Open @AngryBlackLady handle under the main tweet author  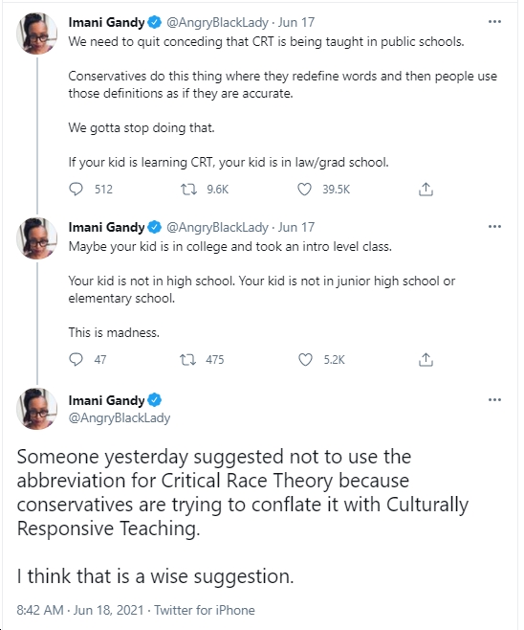120,417
